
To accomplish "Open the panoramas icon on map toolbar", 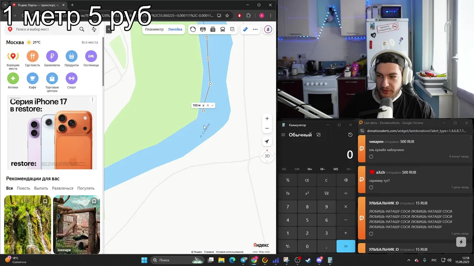I will [203, 29].
